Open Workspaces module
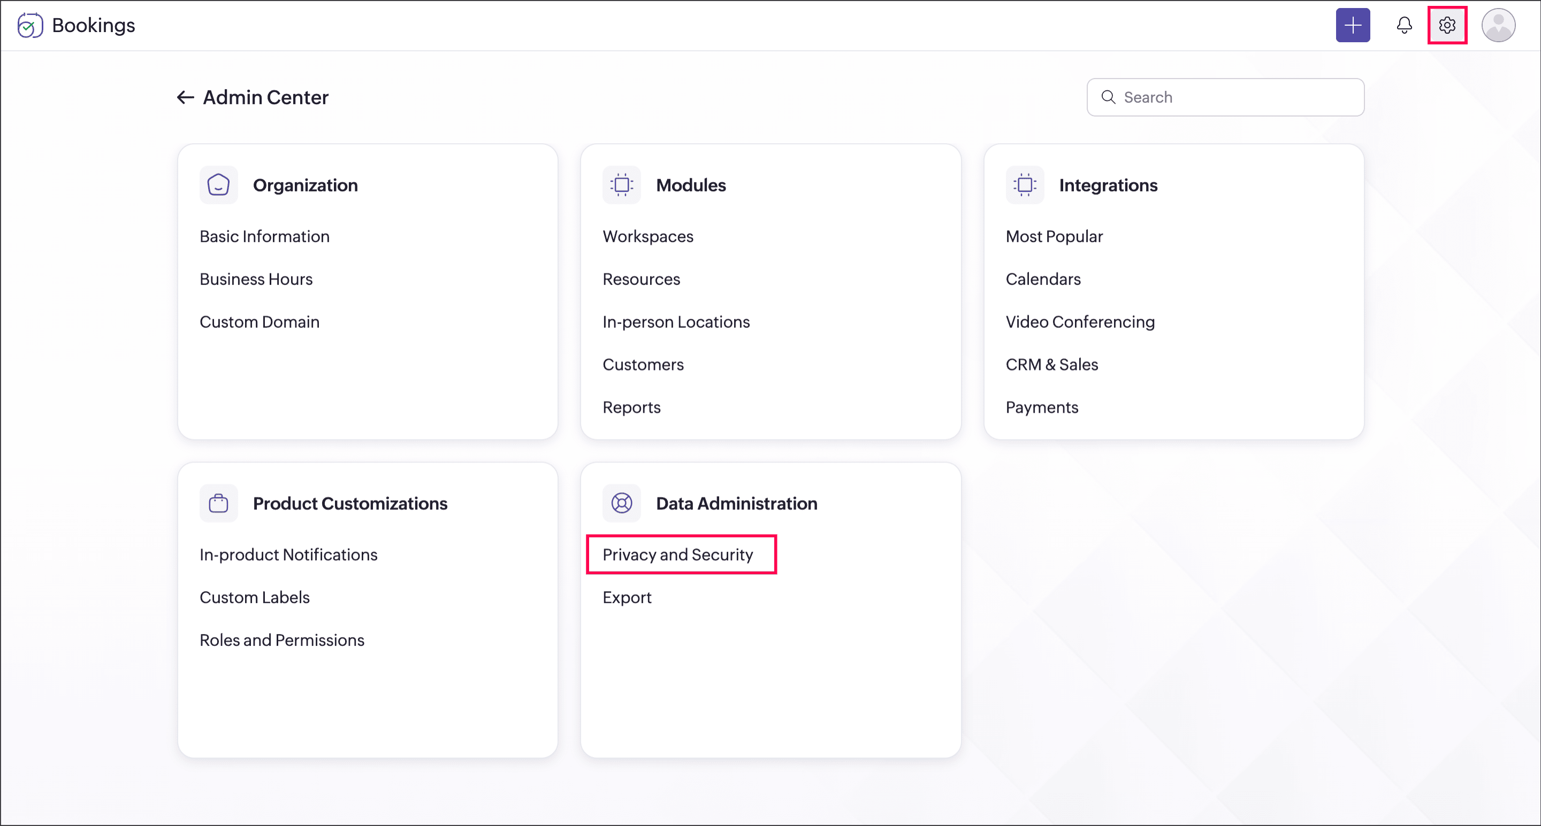1541x826 pixels. pyautogui.click(x=648, y=237)
